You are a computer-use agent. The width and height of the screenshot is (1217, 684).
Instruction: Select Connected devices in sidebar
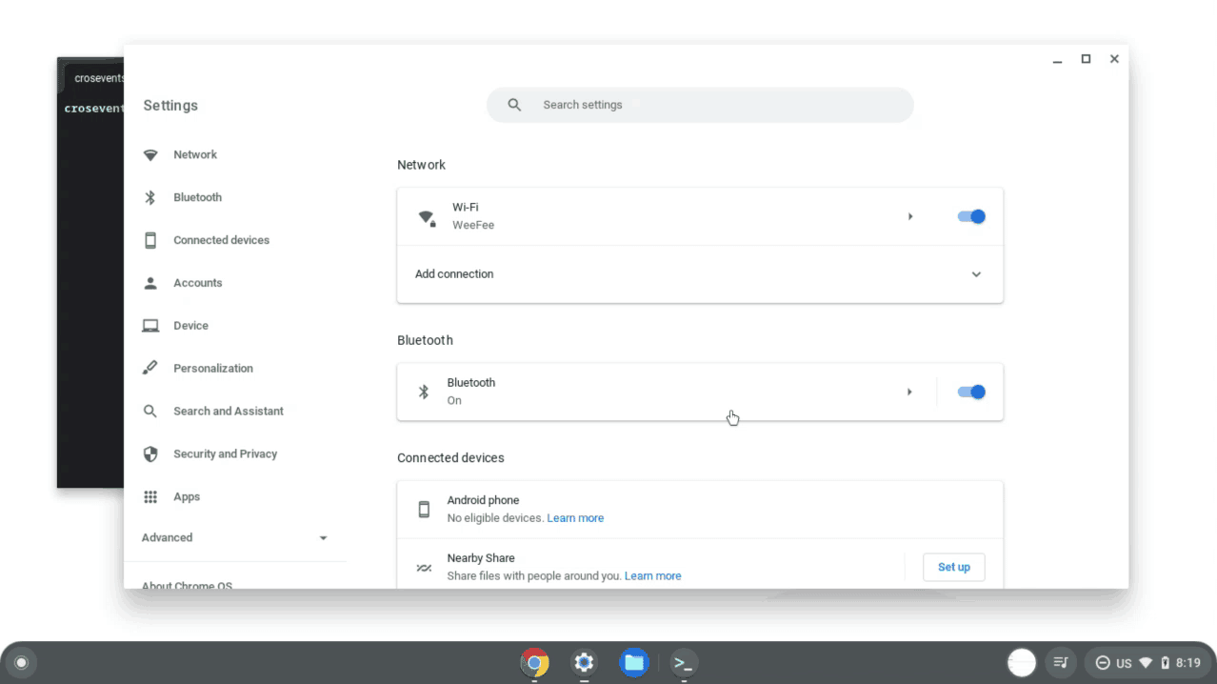[220, 240]
